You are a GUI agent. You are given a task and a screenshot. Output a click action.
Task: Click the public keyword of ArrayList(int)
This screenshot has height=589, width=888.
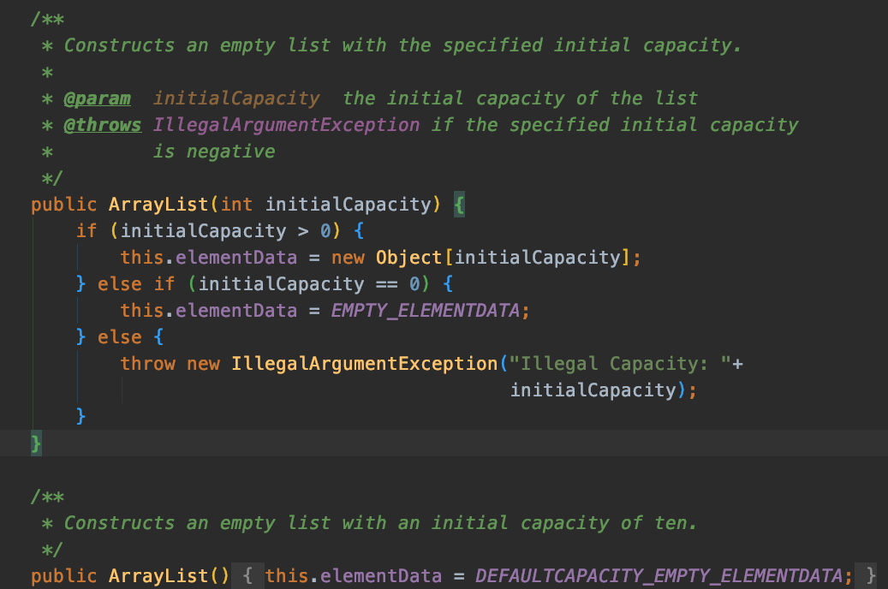(64, 205)
